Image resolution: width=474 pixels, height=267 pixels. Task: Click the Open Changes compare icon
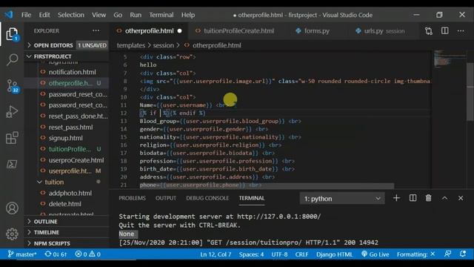pyautogui.click(x=429, y=31)
